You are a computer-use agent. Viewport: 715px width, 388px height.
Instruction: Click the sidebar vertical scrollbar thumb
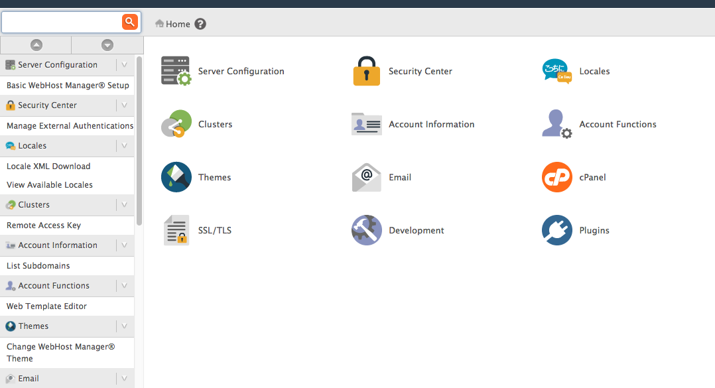coord(139,141)
